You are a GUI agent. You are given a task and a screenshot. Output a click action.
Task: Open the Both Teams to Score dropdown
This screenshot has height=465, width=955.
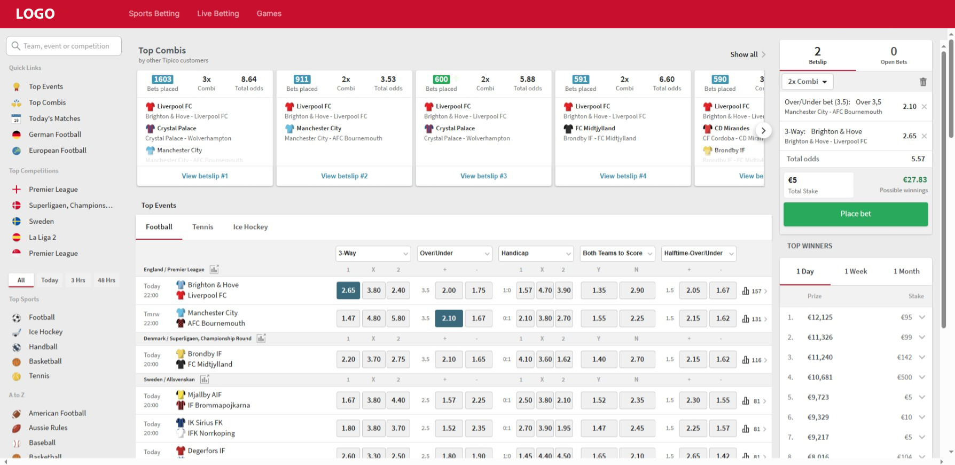coord(617,254)
